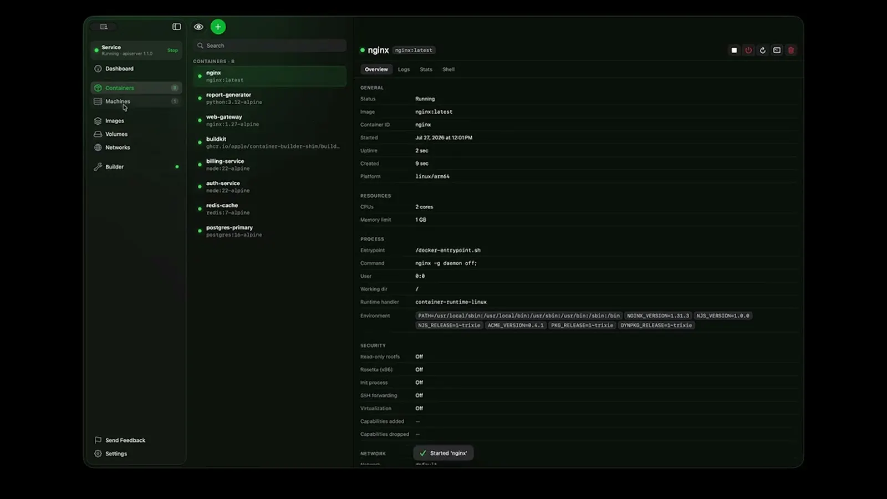The height and width of the screenshot is (499, 887).
Task: Click the Send Feedback flag icon
Action: (x=98, y=440)
